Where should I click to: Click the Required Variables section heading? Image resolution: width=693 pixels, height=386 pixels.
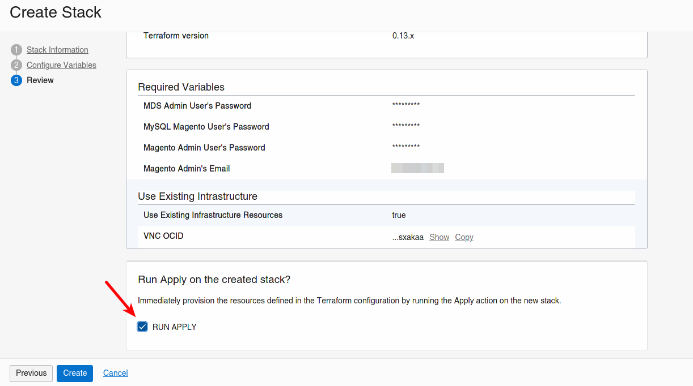click(x=181, y=87)
